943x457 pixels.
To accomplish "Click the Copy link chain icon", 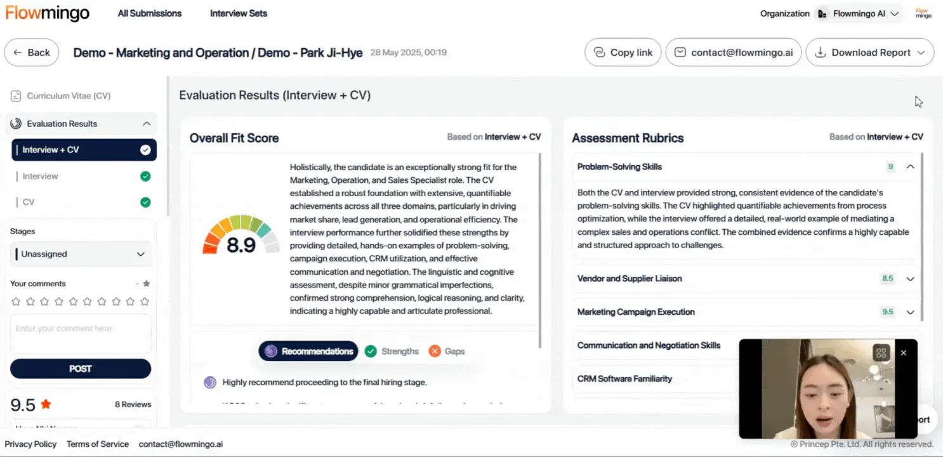I will (x=598, y=53).
